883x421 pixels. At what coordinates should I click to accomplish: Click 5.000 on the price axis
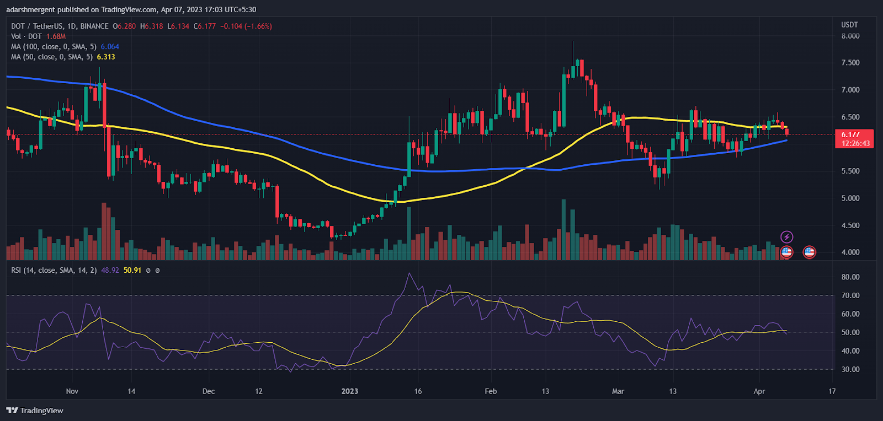click(x=850, y=198)
